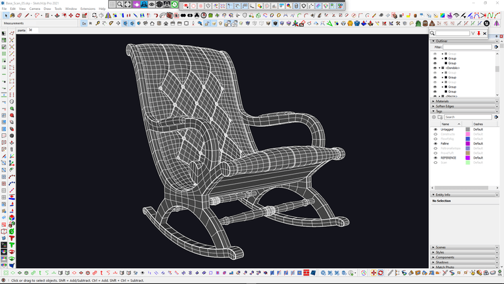Click the Dashes column header

point(478,124)
